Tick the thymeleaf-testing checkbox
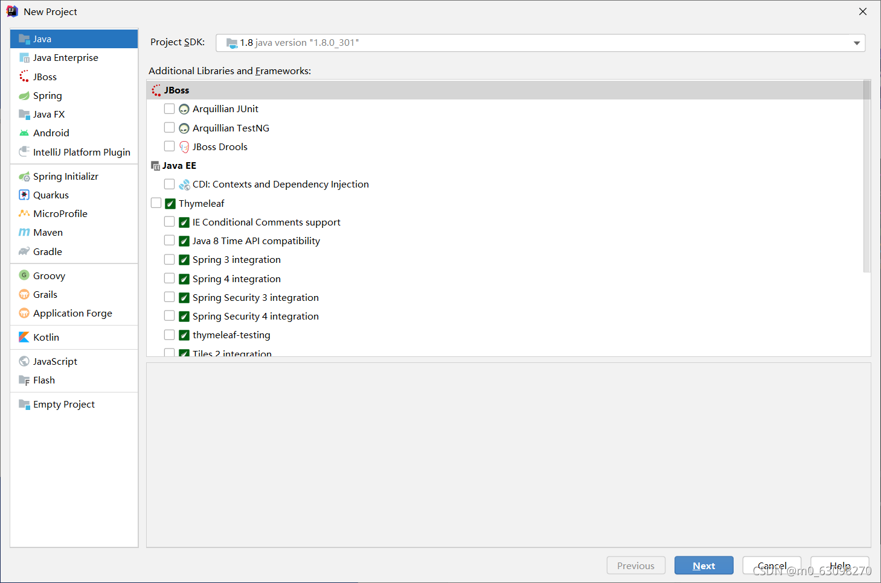Image resolution: width=881 pixels, height=583 pixels. pyautogui.click(x=169, y=335)
